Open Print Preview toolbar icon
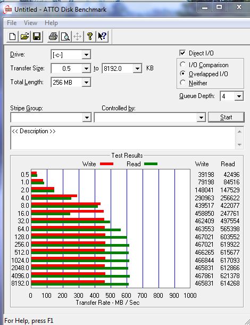This screenshot has height=325, width=250. tap(65, 37)
